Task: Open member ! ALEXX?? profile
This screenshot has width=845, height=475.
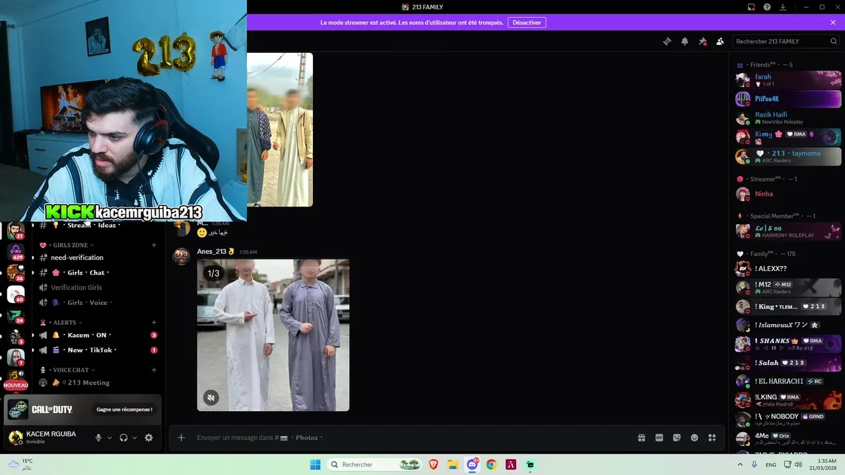Action: (788, 269)
